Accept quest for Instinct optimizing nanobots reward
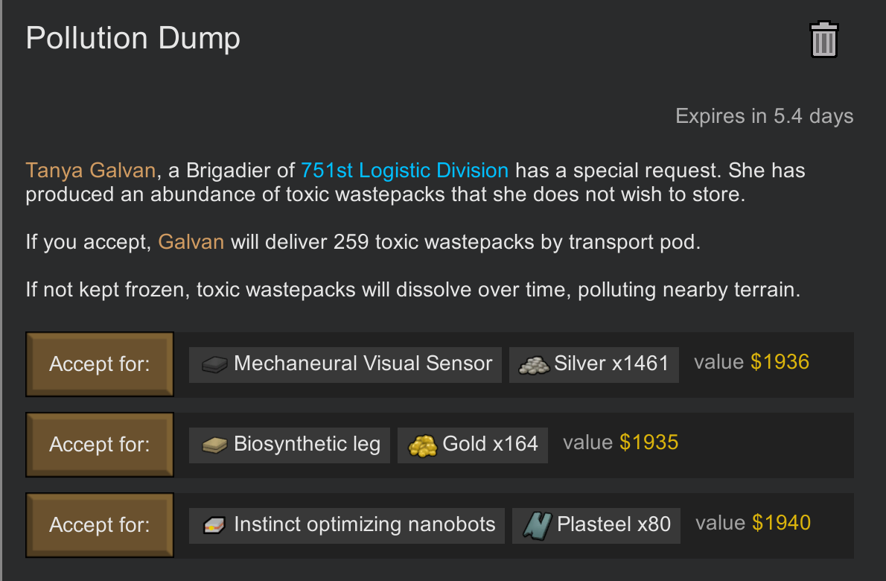 (x=100, y=525)
